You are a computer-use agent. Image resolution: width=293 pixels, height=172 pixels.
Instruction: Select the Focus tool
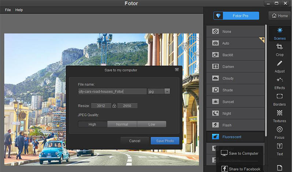pos(279,132)
